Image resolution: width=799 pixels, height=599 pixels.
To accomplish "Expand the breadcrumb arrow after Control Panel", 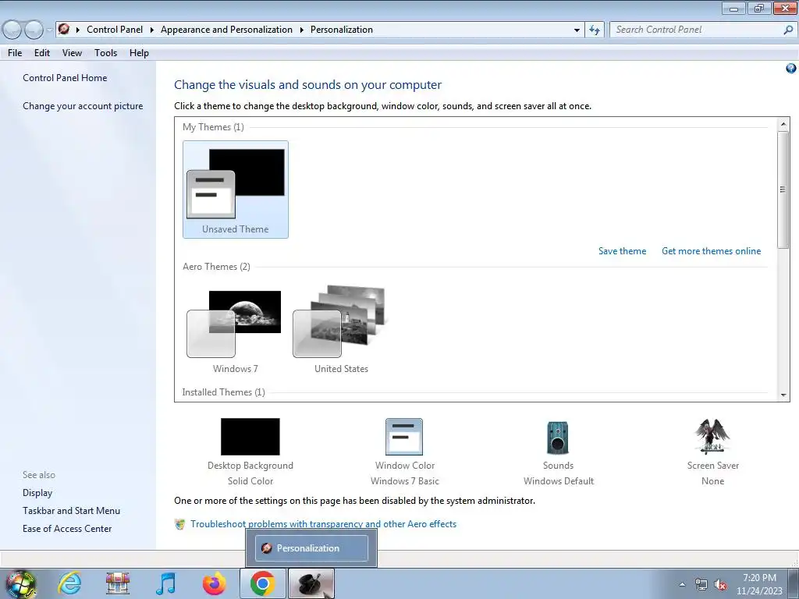I will [152, 30].
